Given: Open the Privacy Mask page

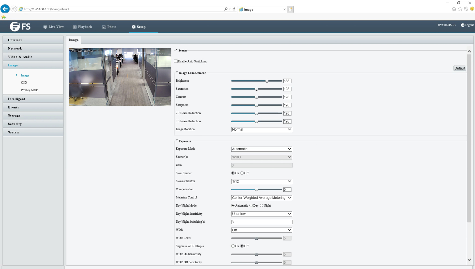Looking at the screenshot, I should pos(29,90).
